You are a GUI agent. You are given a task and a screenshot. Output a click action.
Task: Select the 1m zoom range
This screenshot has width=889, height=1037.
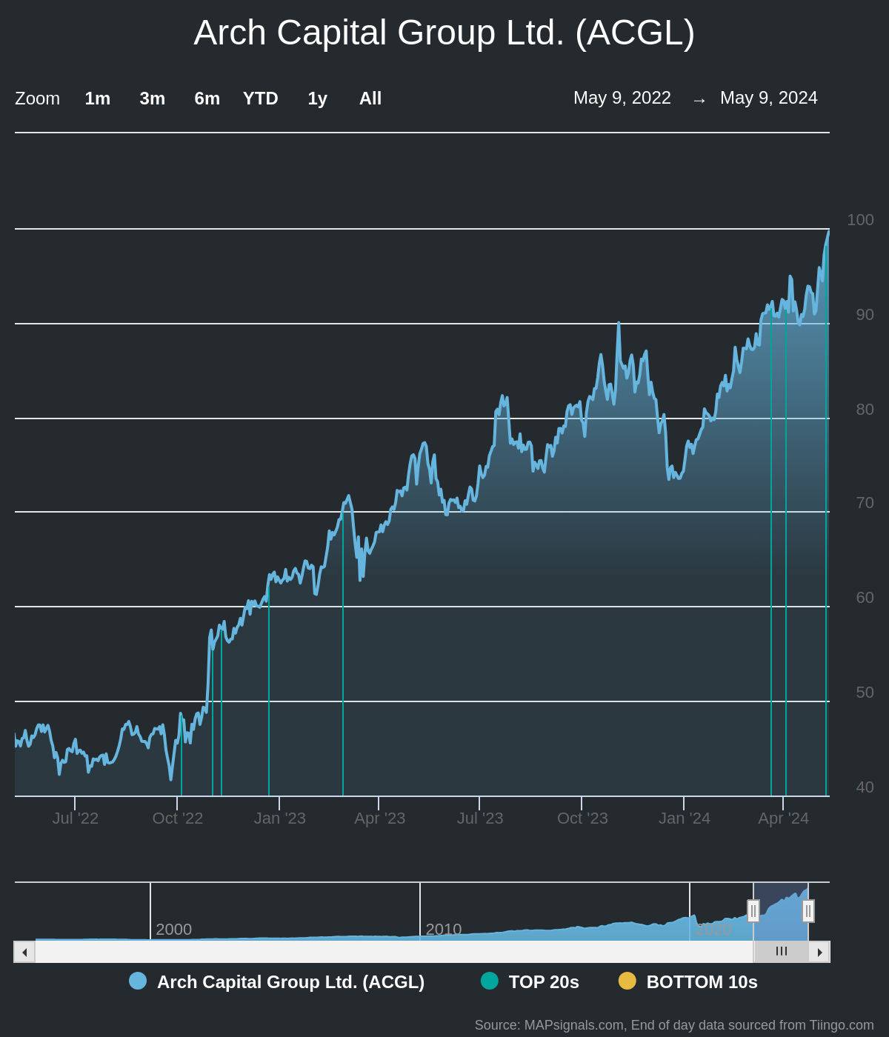tap(98, 99)
